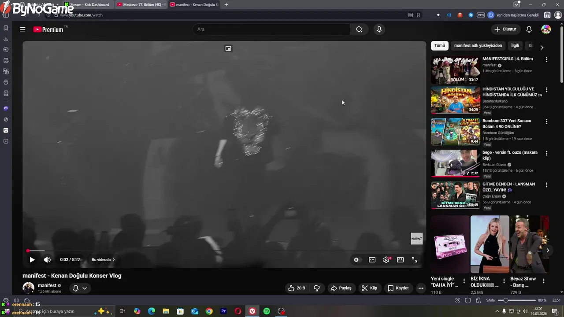
Task: Open the YouTube account avatar menu
Action: [546, 29]
